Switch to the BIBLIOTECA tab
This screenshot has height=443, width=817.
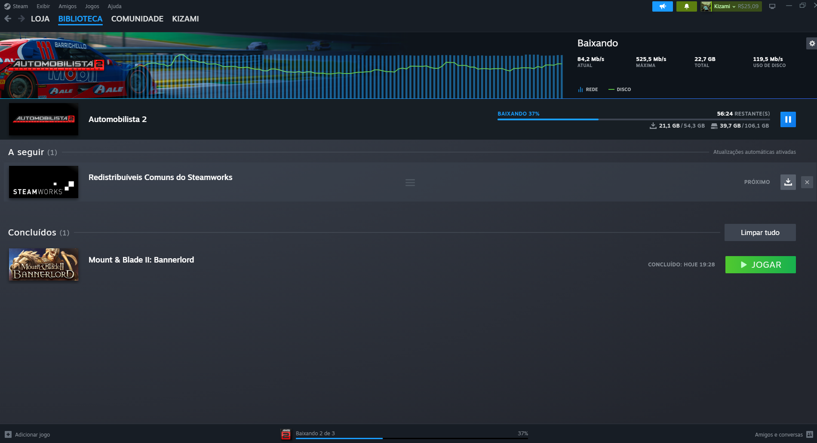[80, 19]
